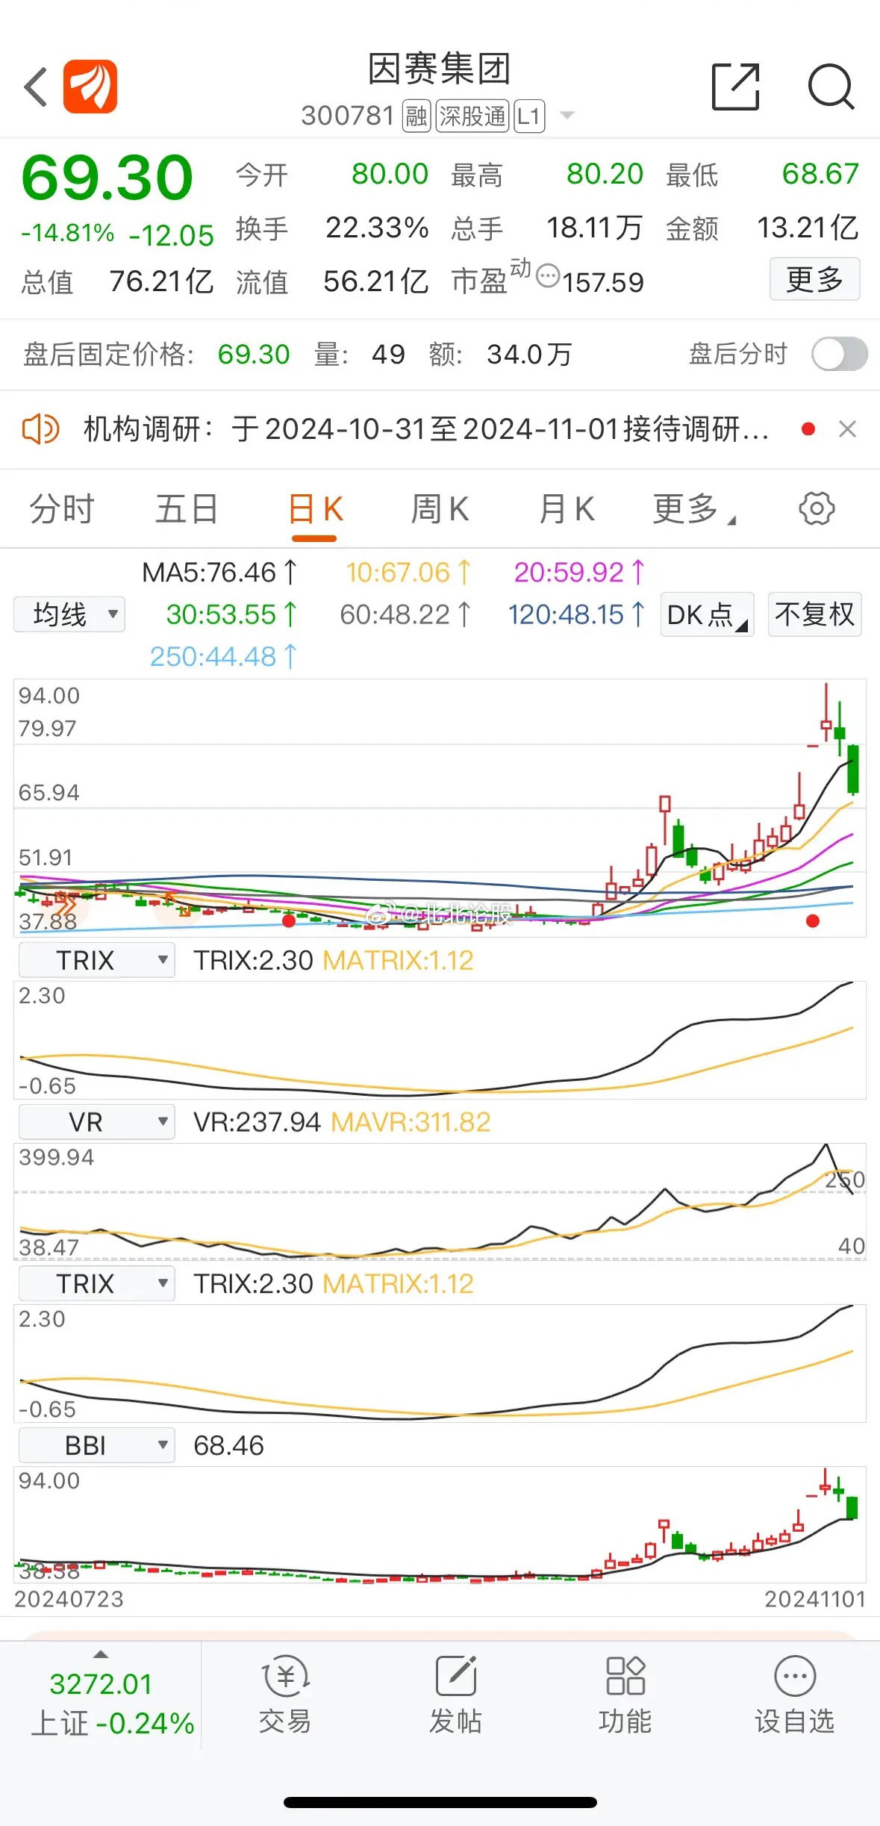Viewport: 880px width, 1826px height.
Task: Expand the 更多 chart periods menu
Action: (694, 509)
